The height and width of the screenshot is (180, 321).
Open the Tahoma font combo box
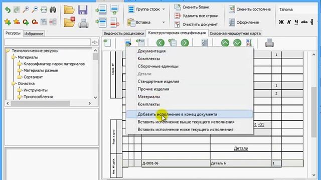(298, 9)
